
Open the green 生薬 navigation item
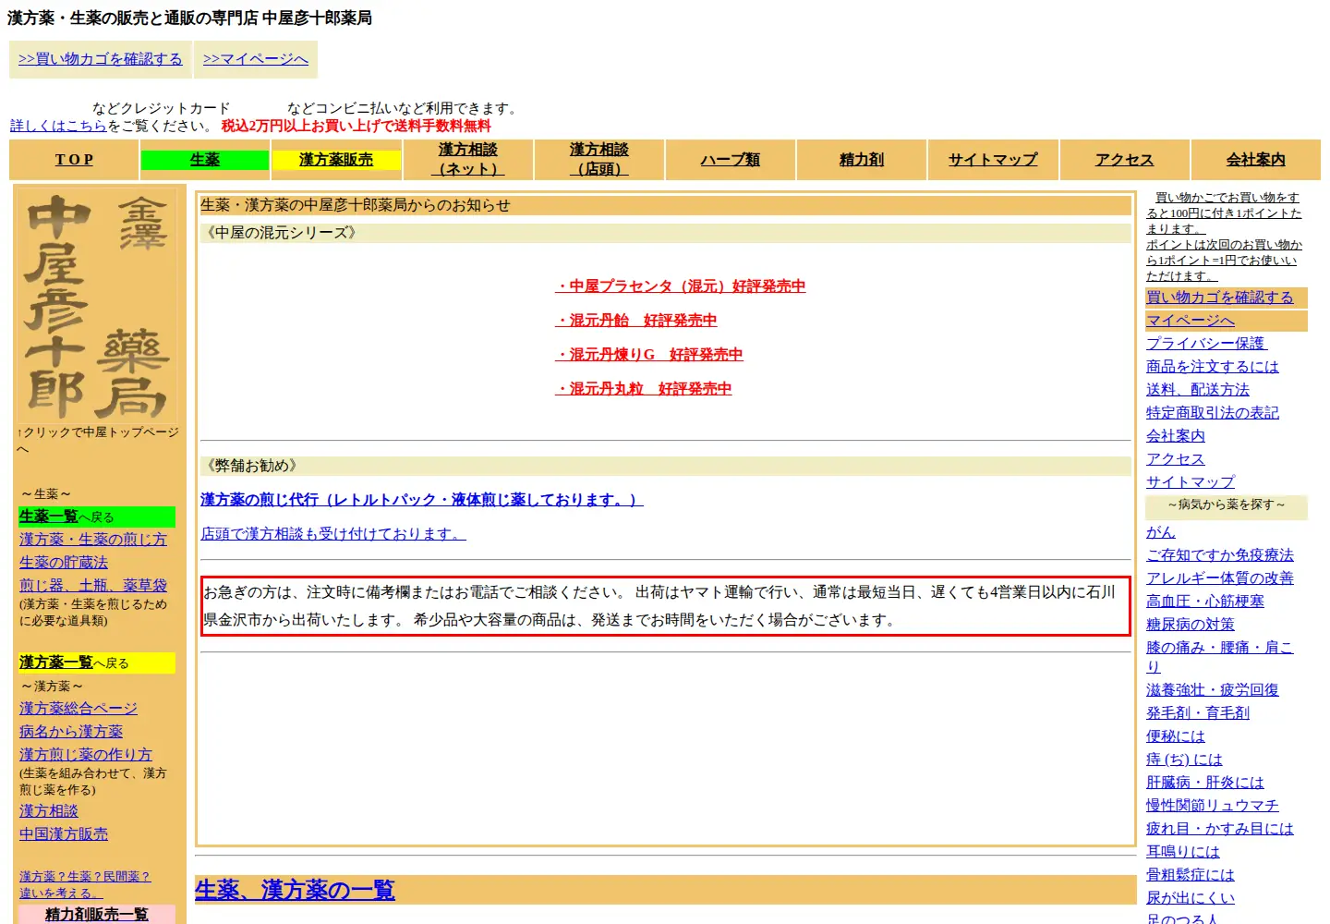click(x=205, y=160)
